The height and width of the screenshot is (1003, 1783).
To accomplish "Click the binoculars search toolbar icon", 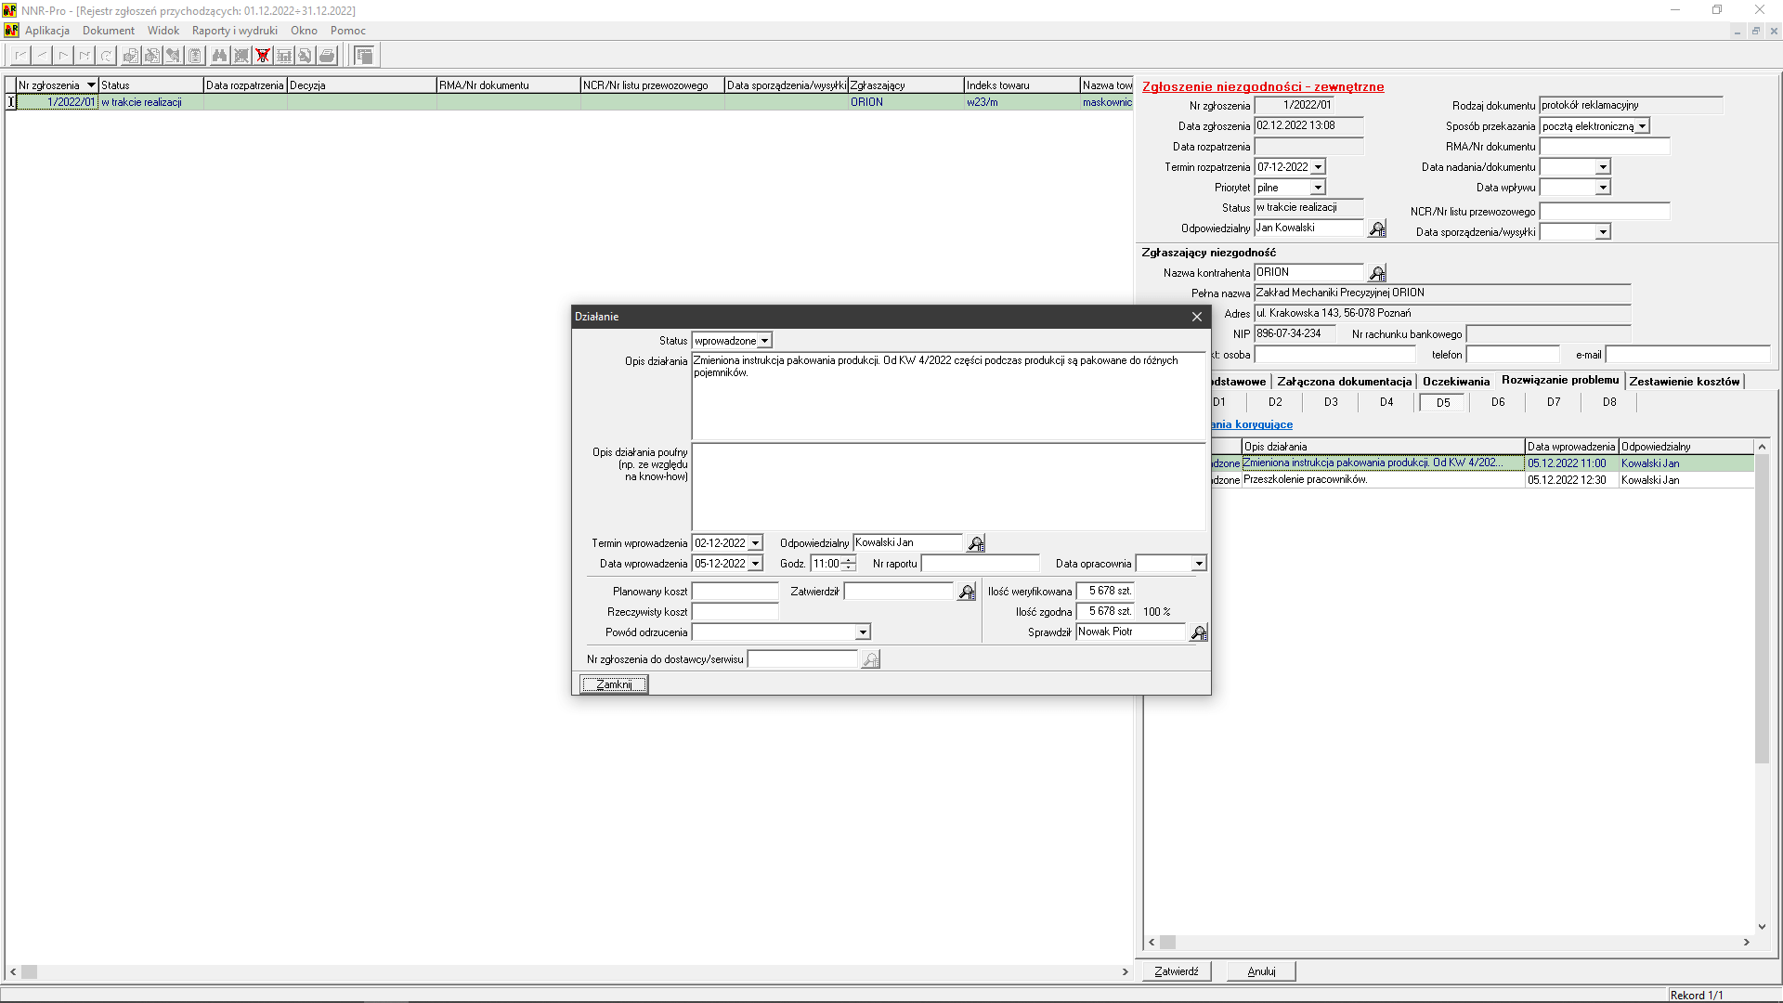I will [219, 56].
